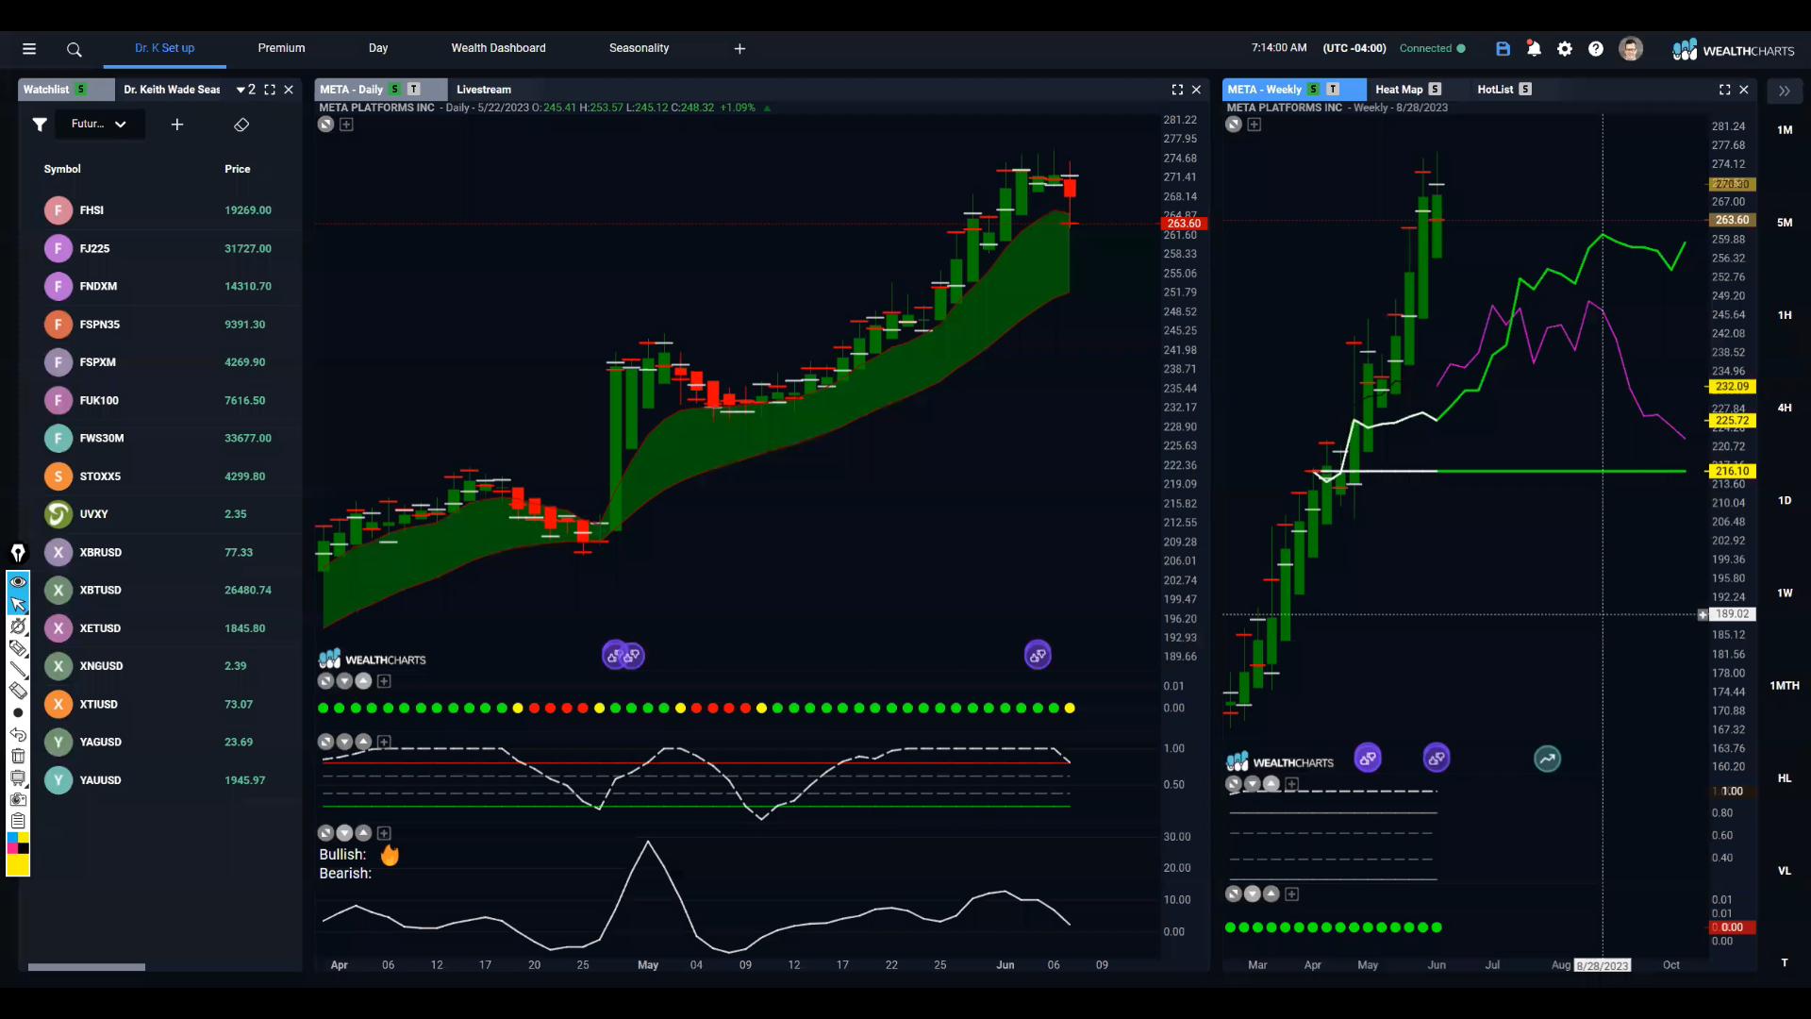
Task: Toggle the dot marker size tool
Action: 18,712
